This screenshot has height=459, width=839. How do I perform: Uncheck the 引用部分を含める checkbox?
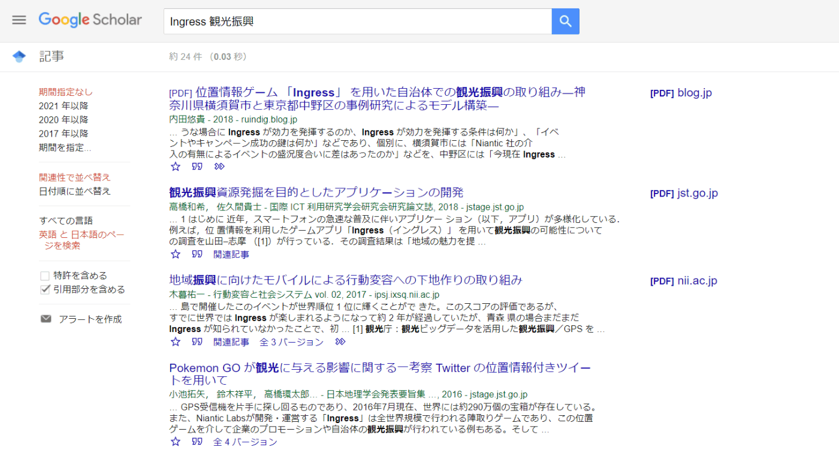click(44, 289)
